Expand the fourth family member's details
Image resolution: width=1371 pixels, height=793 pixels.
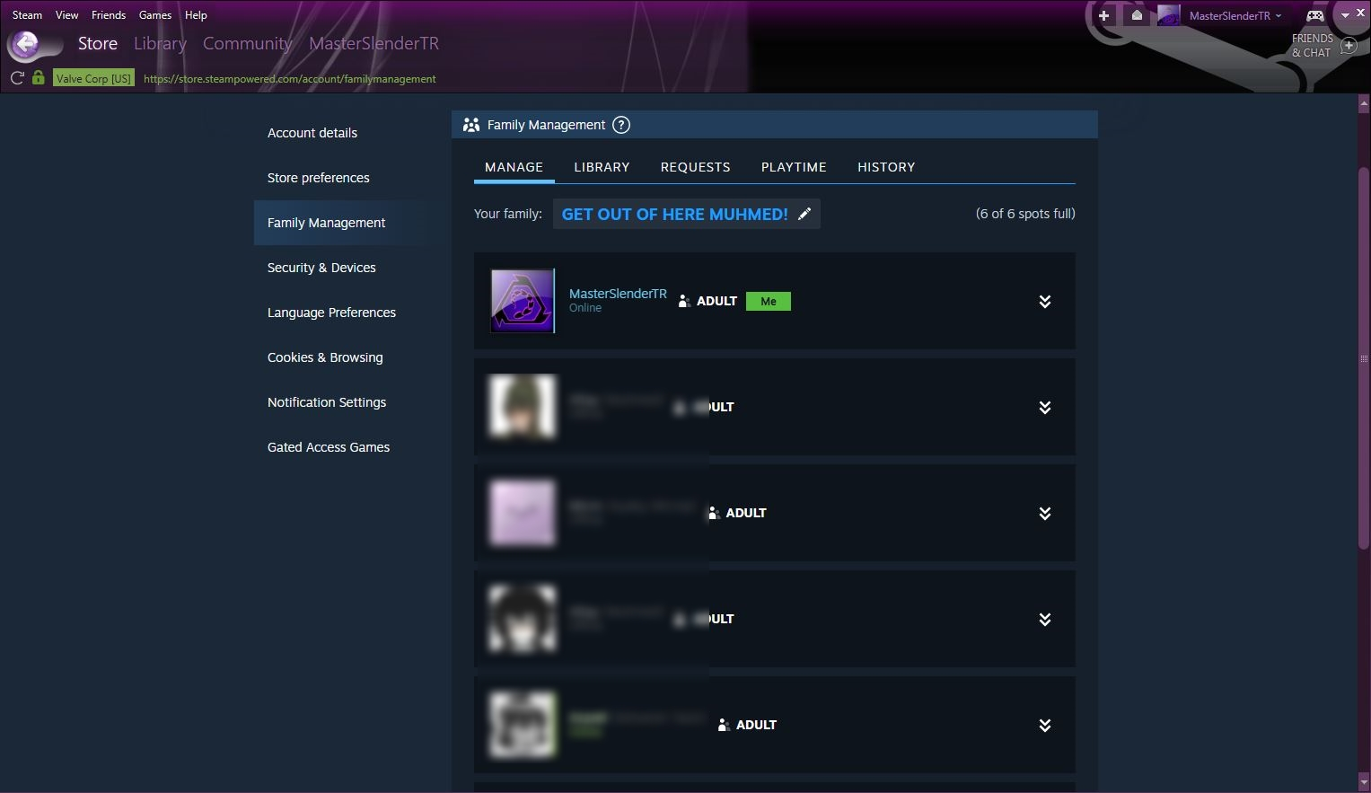coord(1045,620)
